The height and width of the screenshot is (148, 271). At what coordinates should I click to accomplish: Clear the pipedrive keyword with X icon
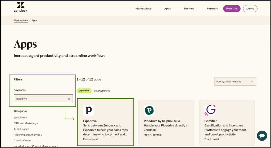click(x=69, y=99)
